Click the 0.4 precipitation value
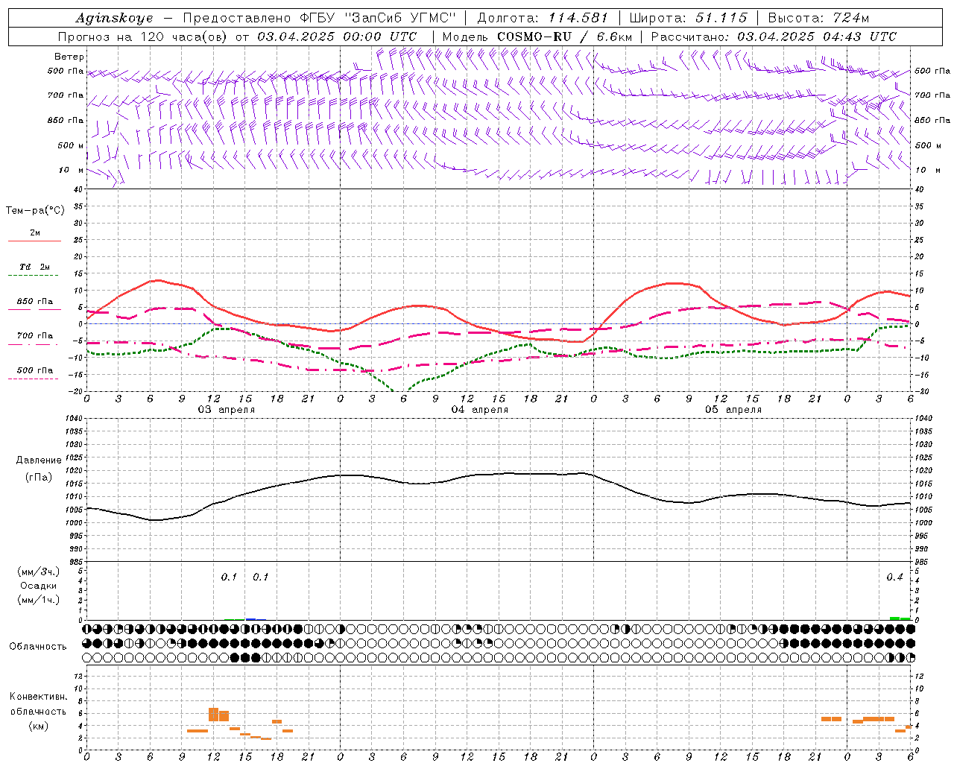The width and height of the screenshot is (954, 763). pyautogui.click(x=894, y=577)
